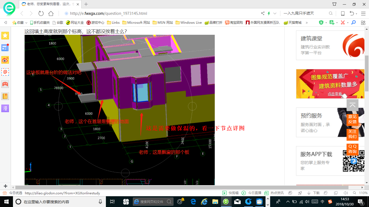
Task: Click the vertical page scrollbar thumb
Action: click(x=367, y=73)
